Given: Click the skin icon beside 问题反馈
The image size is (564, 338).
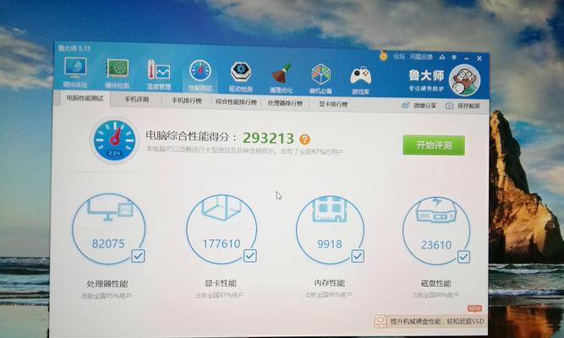Looking at the screenshot, I should tap(442, 57).
